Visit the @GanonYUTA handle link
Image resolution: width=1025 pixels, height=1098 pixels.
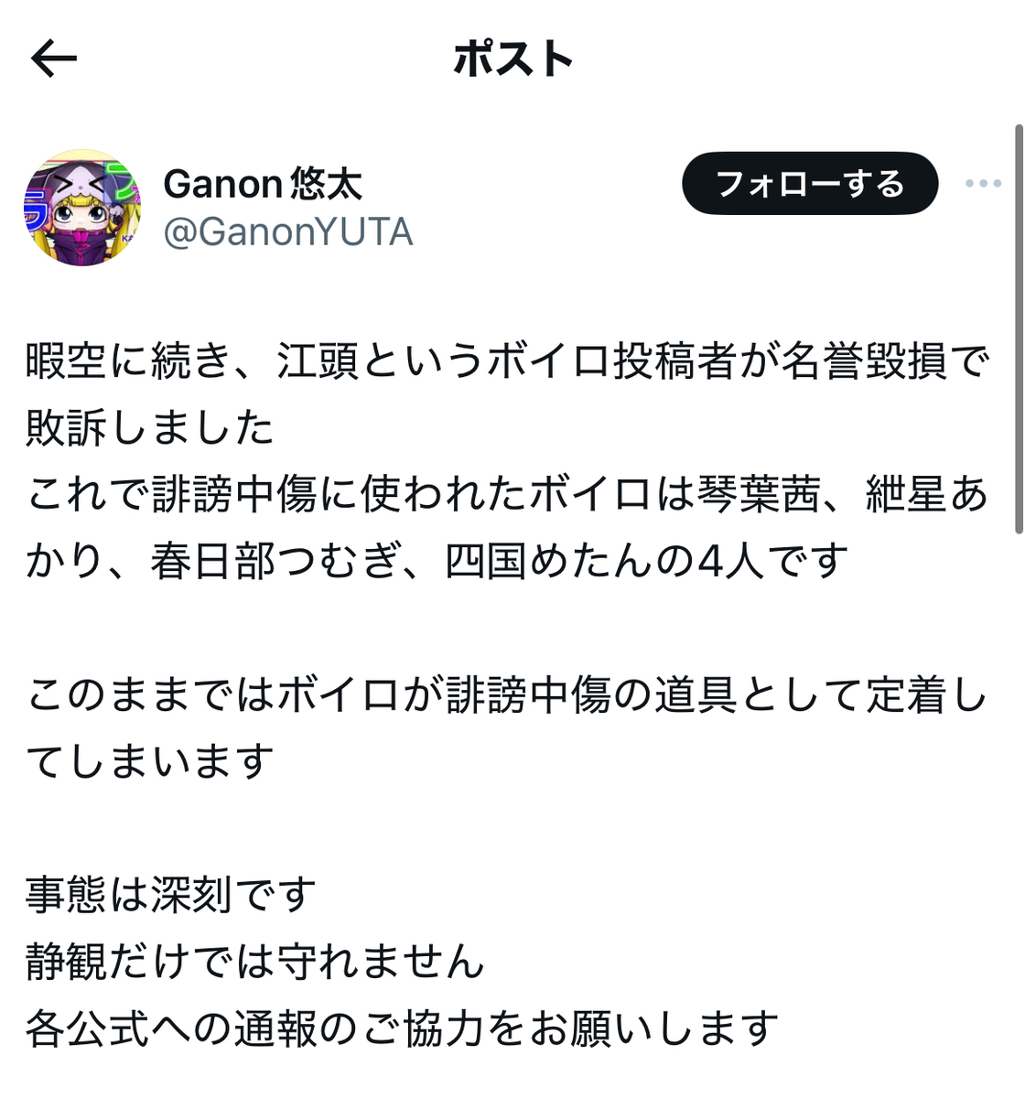288,232
